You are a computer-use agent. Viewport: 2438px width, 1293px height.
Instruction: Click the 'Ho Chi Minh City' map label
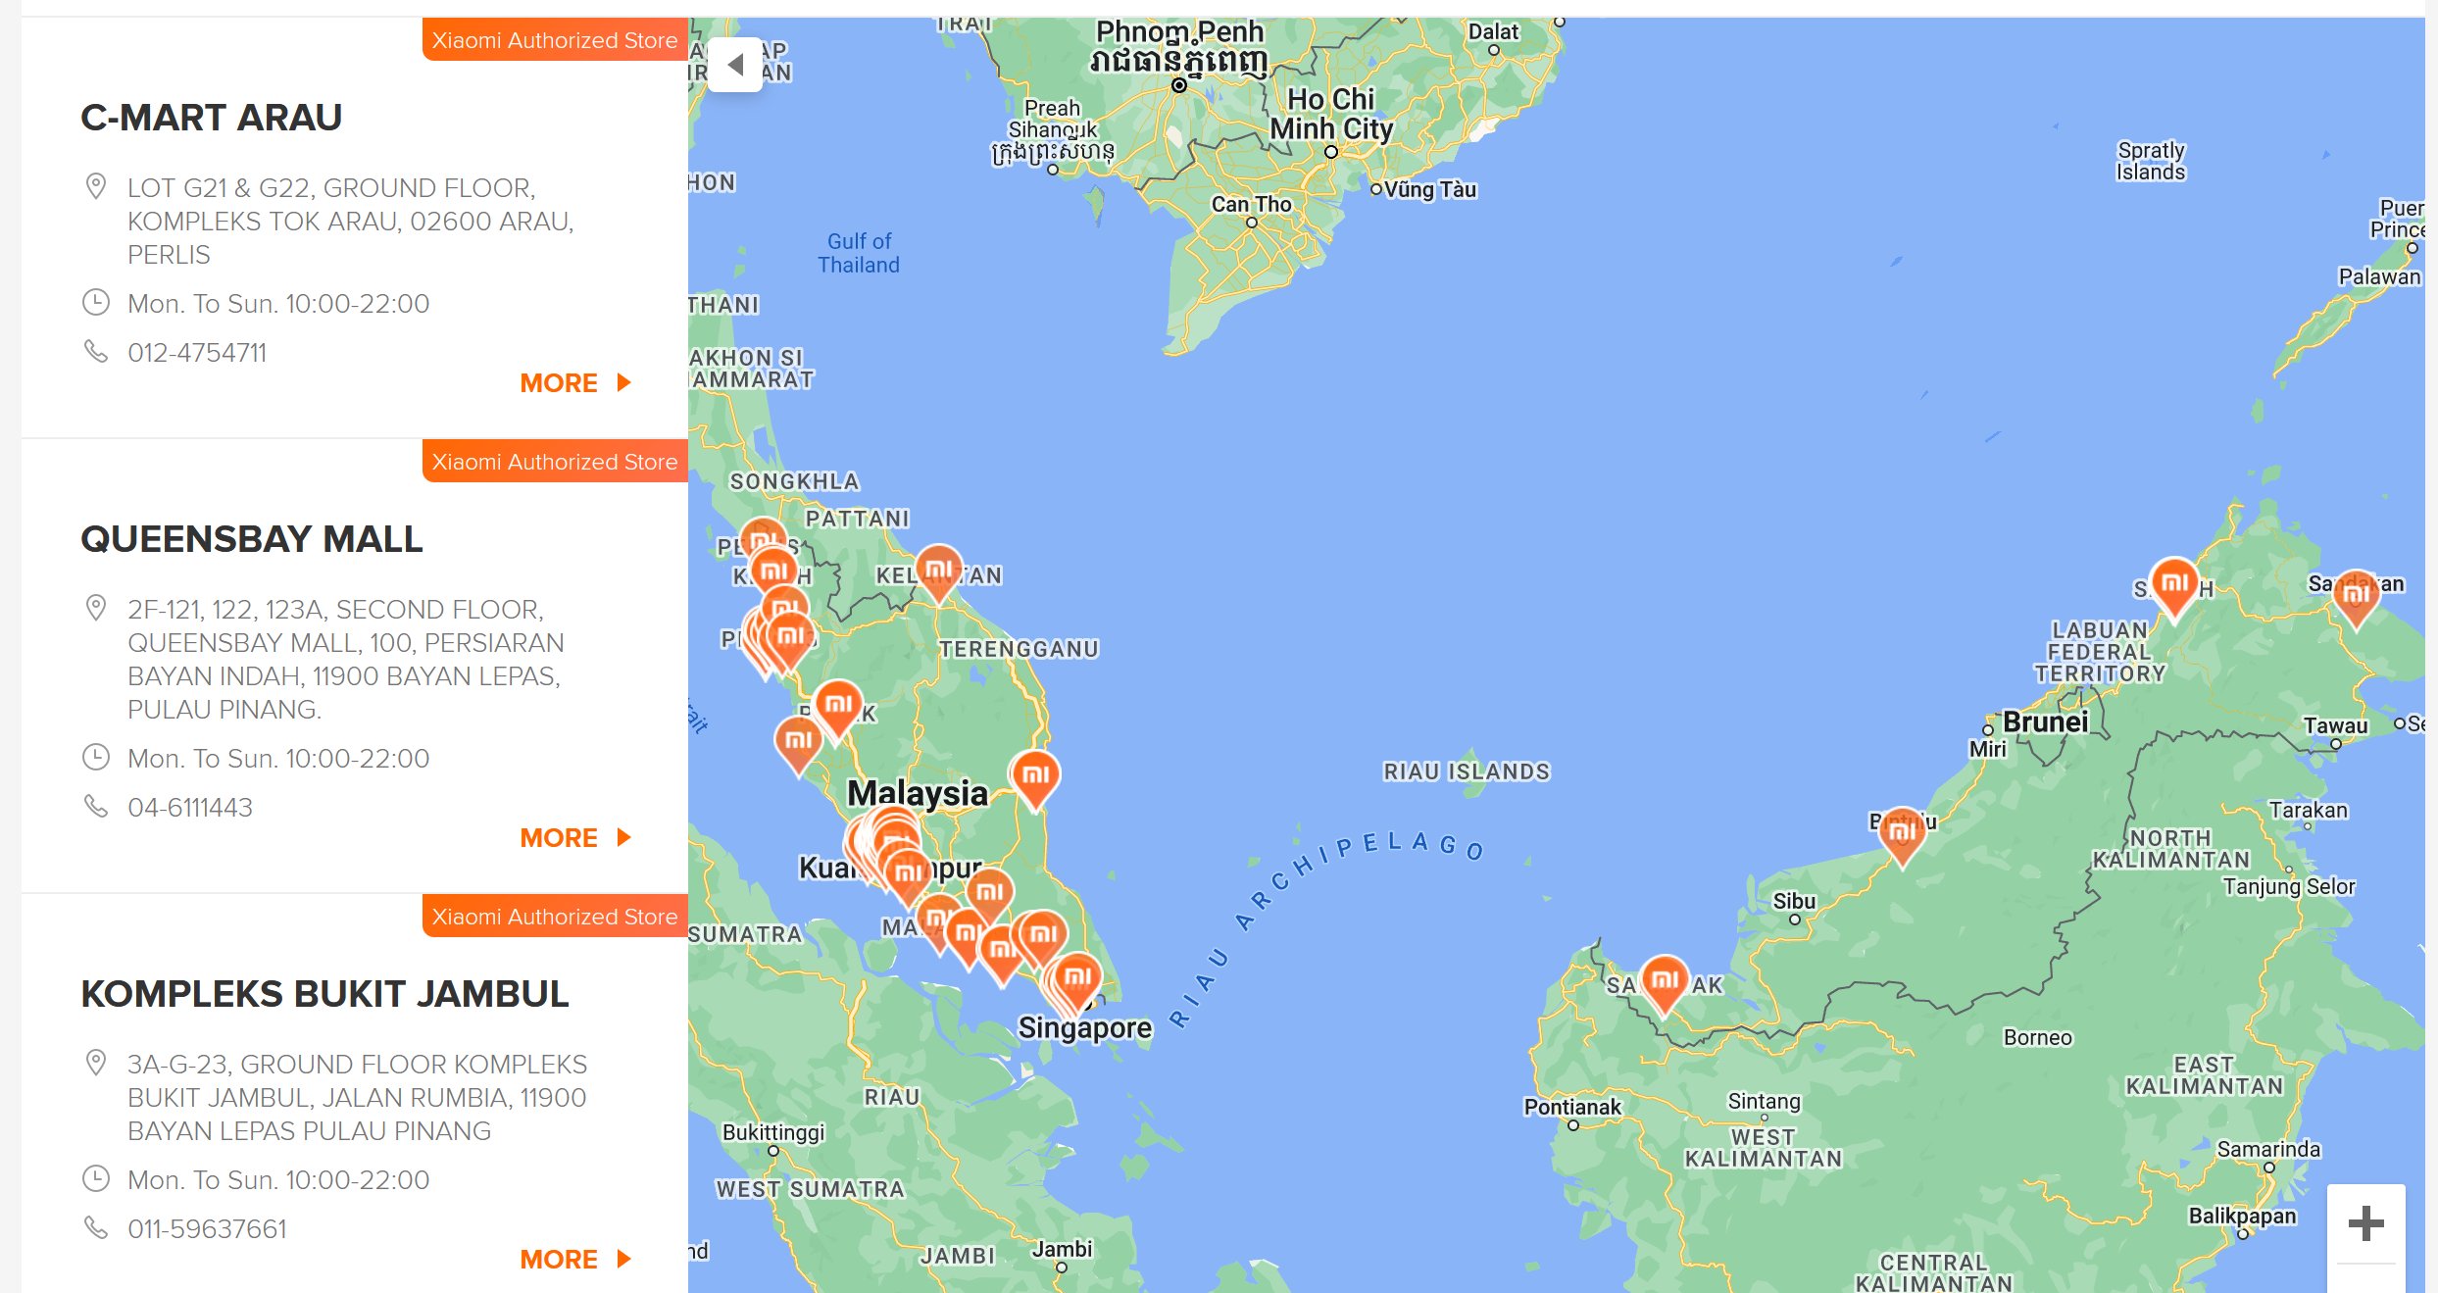pos(1331,114)
